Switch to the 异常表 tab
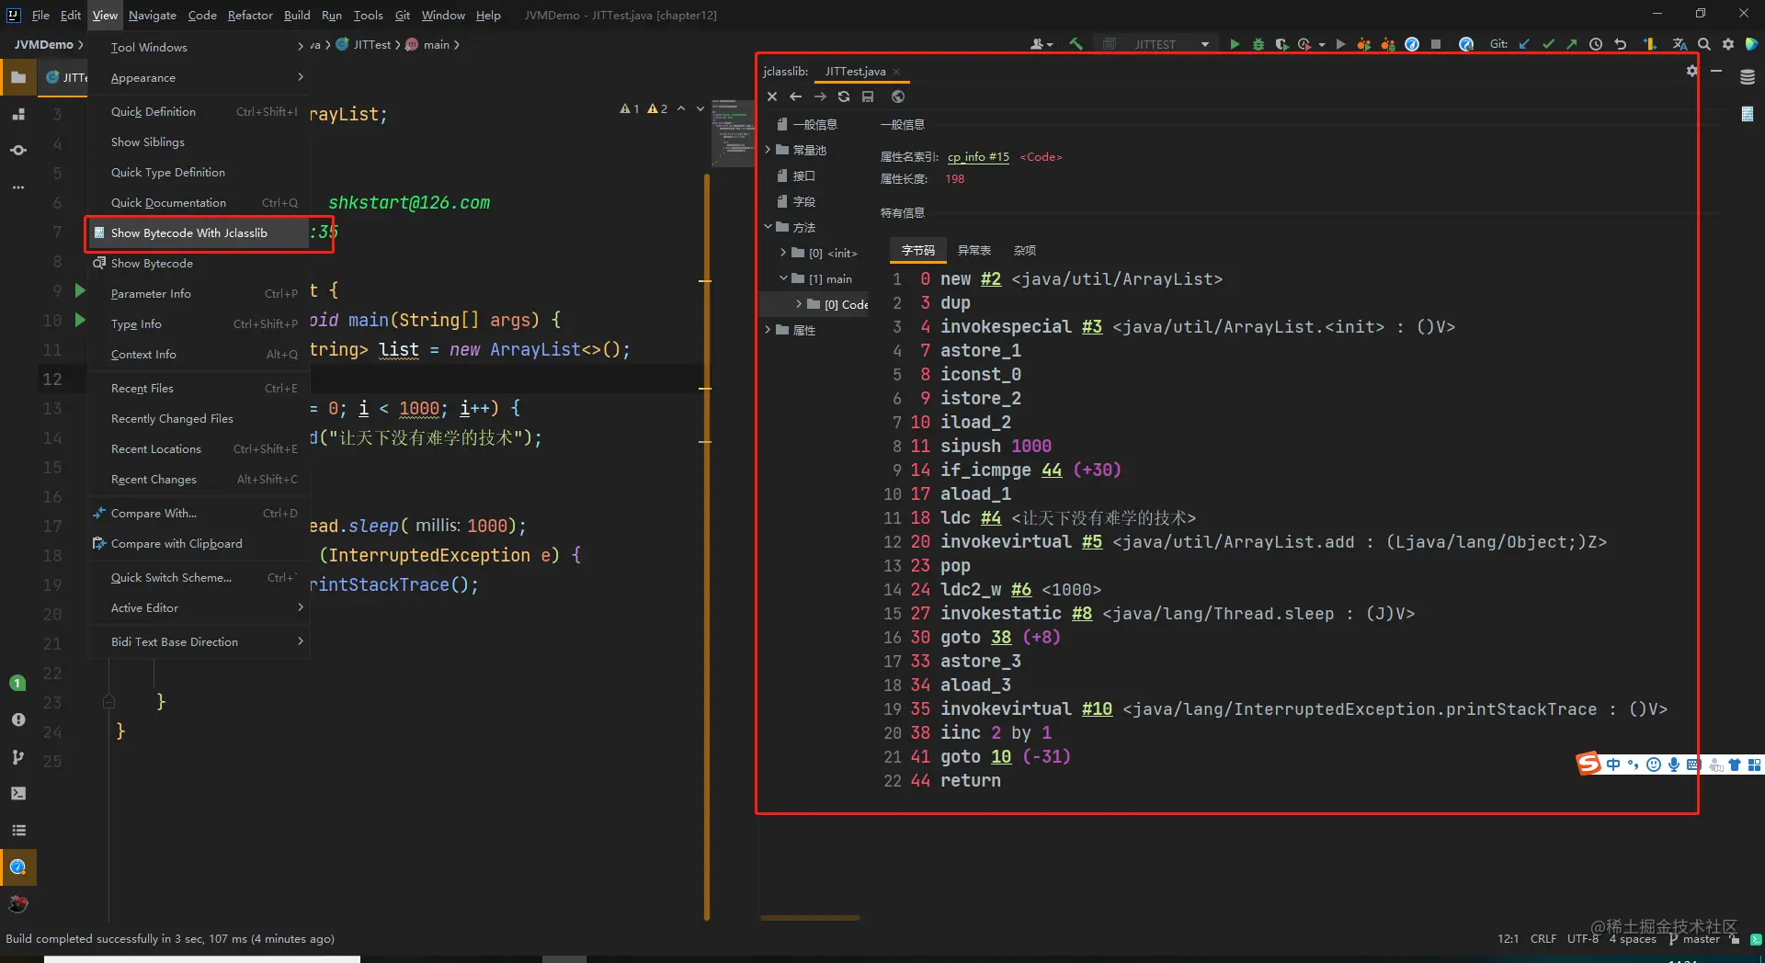The width and height of the screenshot is (1765, 963). click(974, 250)
